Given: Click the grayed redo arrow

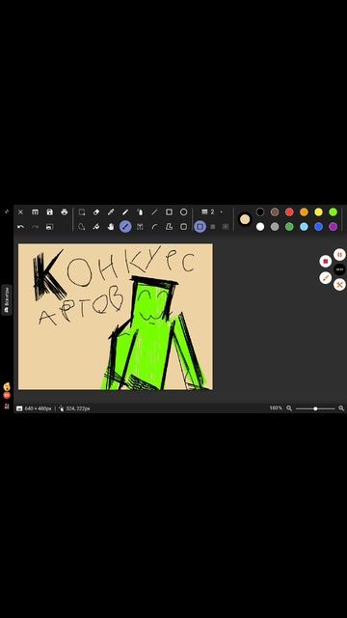Looking at the screenshot, I should pyautogui.click(x=35, y=227).
